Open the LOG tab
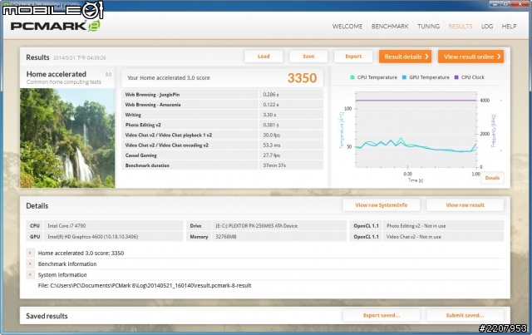The image size is (532, 335). 487,27
